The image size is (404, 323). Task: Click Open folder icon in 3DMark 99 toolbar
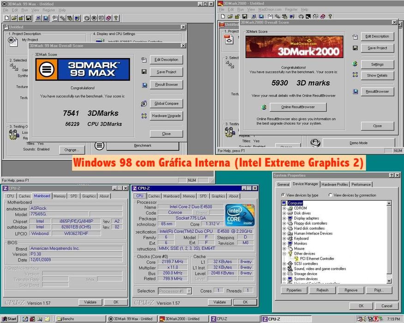click(14, 18)
